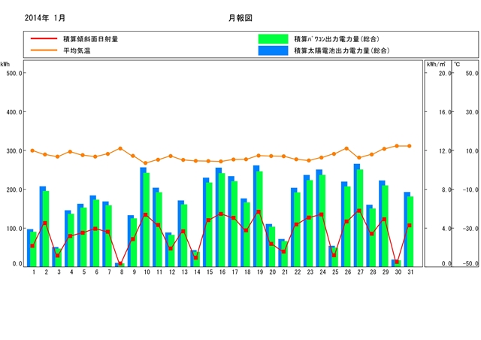This screenshot has height=340, width=481.
Task: Click the kWh axis unit label
Action: (x=5, y=64)
